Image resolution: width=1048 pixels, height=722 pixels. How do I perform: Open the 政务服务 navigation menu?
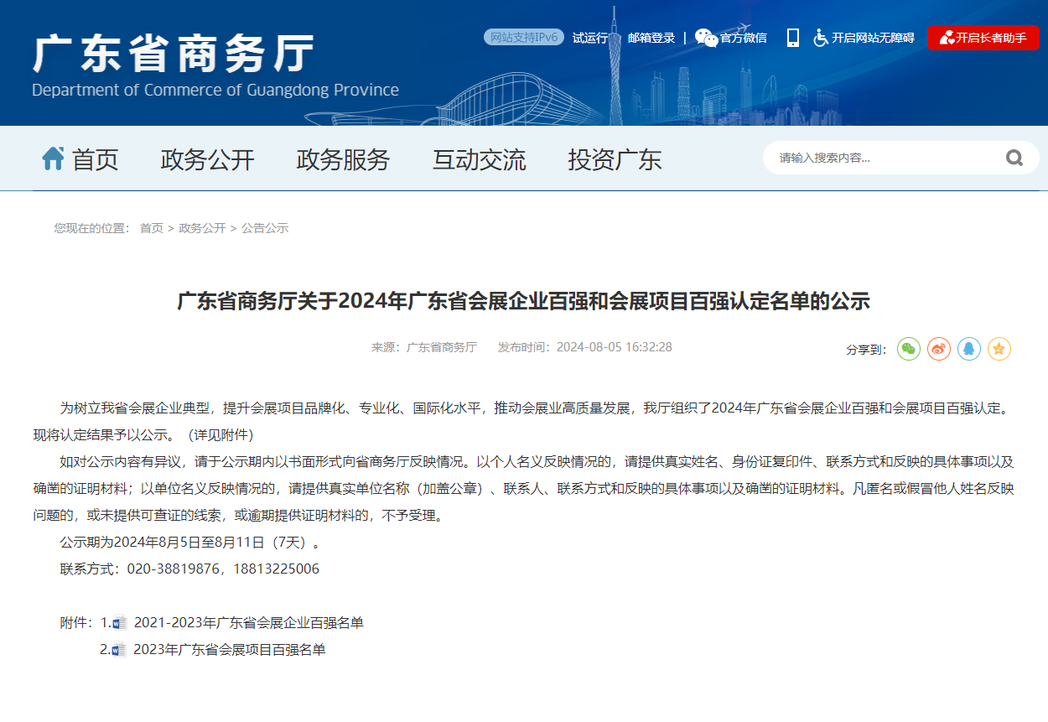pyautogui.click(x=343, y=159)
